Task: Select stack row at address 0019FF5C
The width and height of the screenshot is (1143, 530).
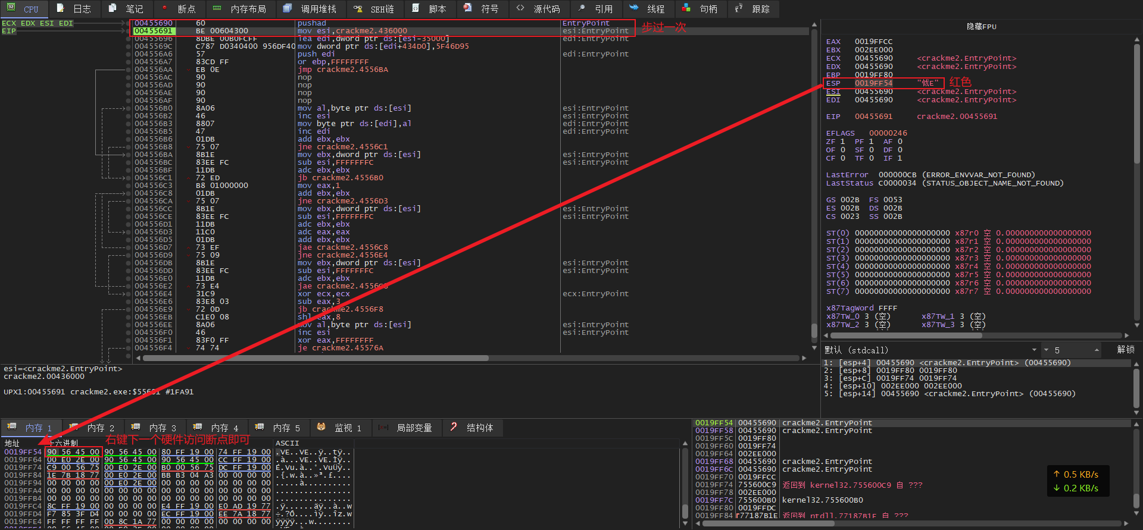Action: coord(913,438)
